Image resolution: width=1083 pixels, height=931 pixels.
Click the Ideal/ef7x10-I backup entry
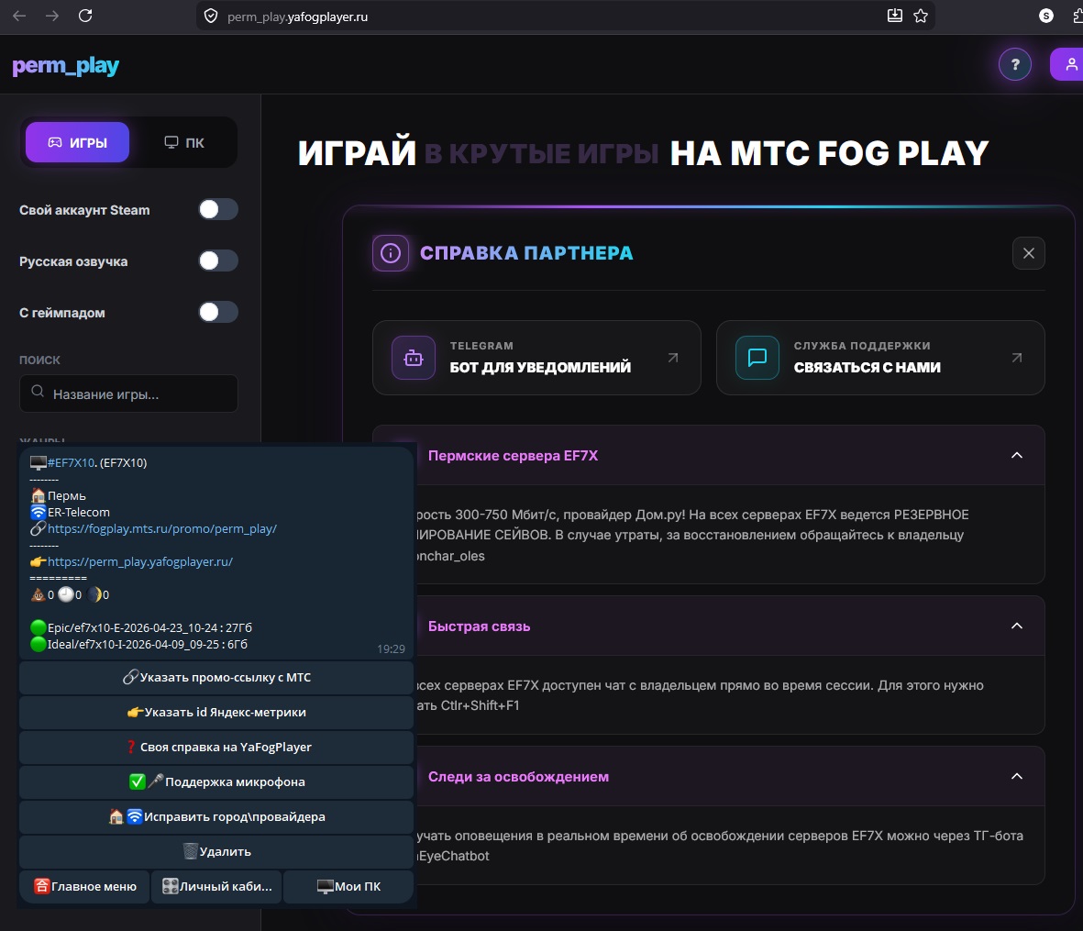tap(138, 645)
